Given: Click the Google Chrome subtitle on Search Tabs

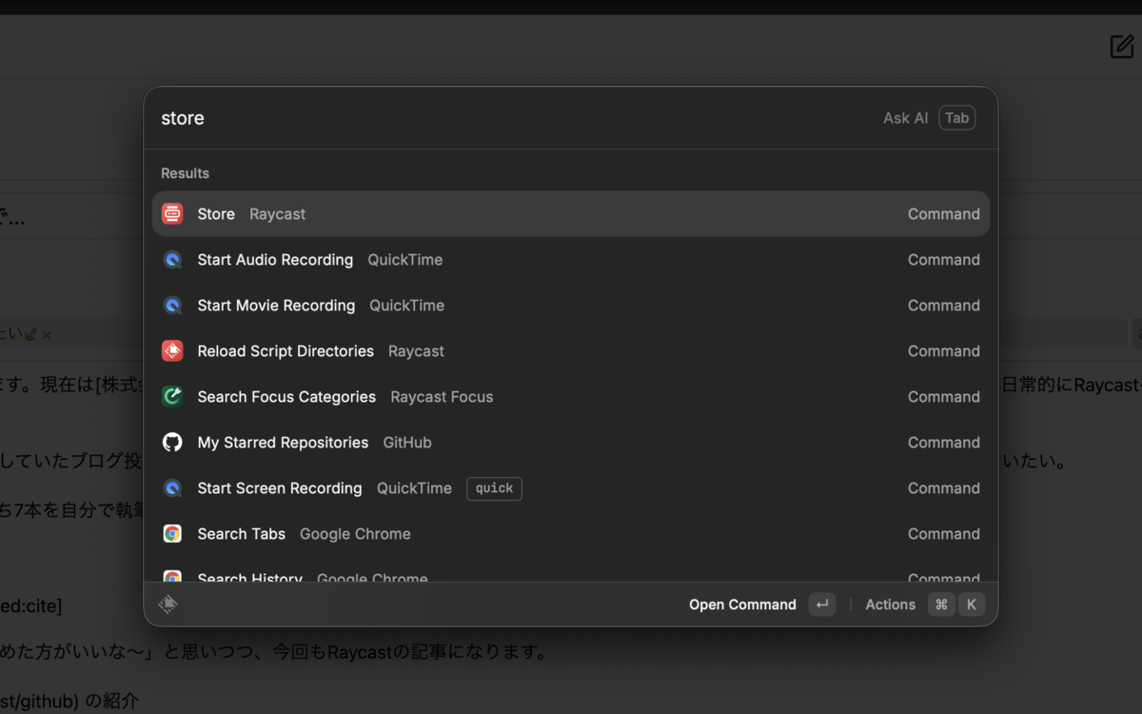Looking at the screenshot, I should click(x=355, y=534).
